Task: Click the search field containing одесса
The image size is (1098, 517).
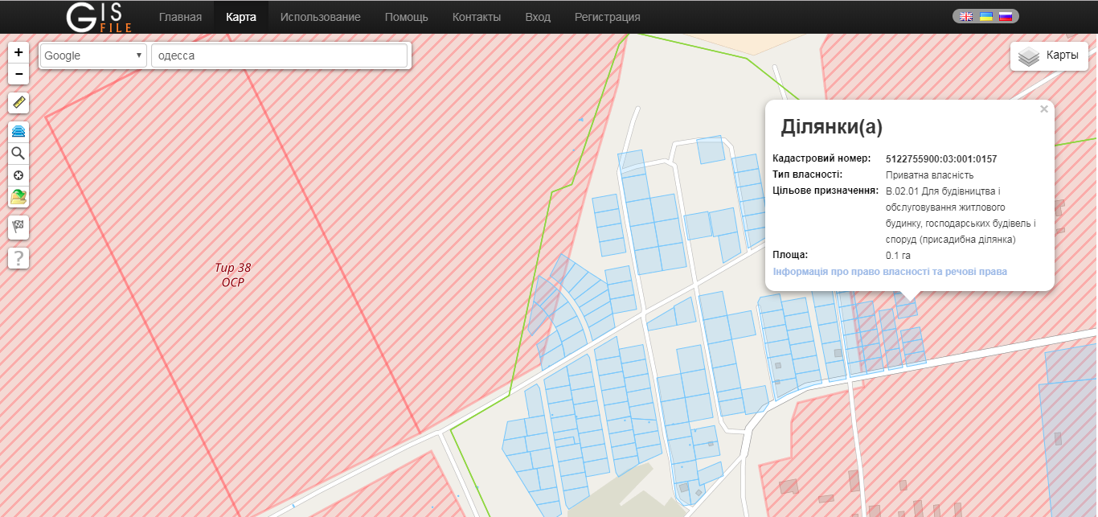Action: click(x=279, y=55)
